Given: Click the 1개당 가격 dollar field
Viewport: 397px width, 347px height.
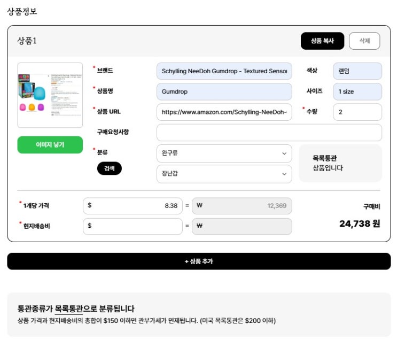Looking at the screenshot, I should tap(133, 206).
